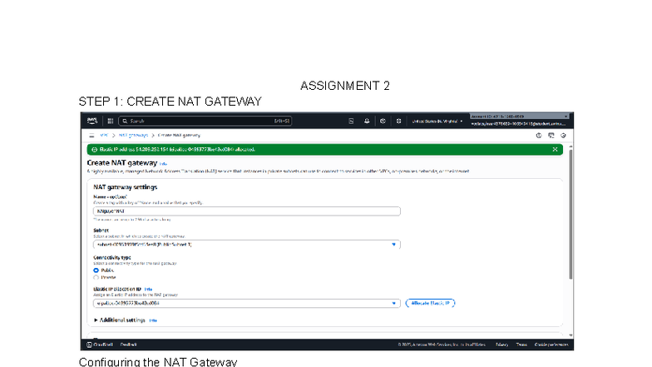Open Info link next to Additional settings

click(x=153, y=320)
